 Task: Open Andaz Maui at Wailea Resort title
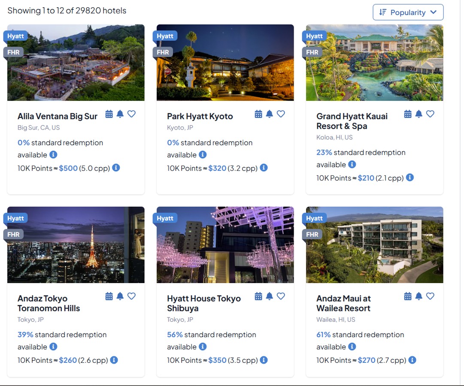(x=343, y=303)
